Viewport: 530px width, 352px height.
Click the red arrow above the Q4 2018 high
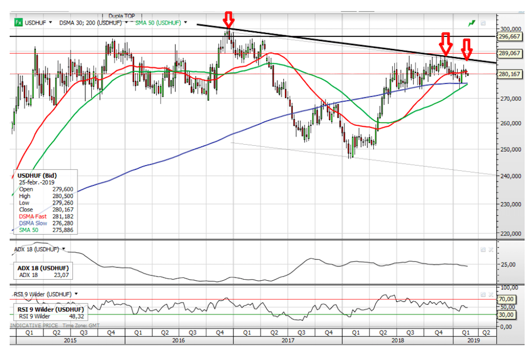[445, 43]
